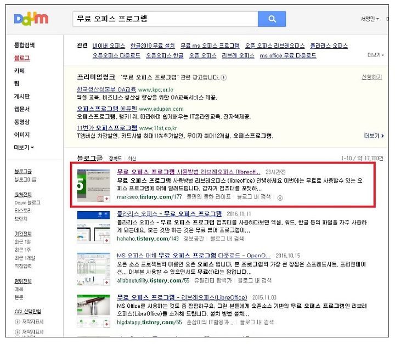Open the 오피스프로그램 에듀펜 ad link
The image size is (395, 344).
[x=107, y=109]
